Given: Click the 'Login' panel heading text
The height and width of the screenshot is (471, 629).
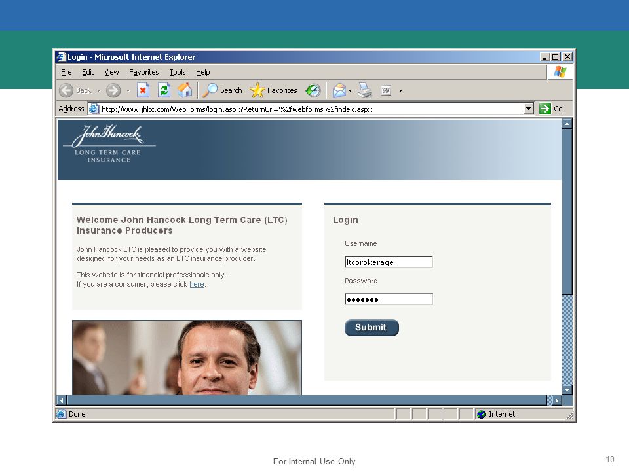Looking at the screenshot, I should click(345, 220).
